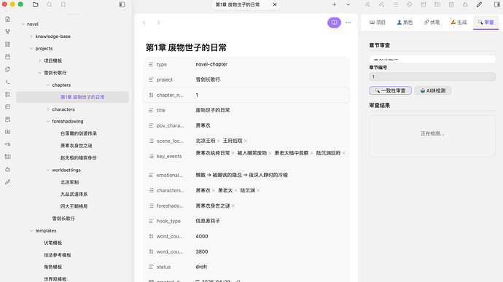This screenshot has height=282, width=503.
Task: Collapse the chapters folder
Action: pyautogui.click(x=48, y=85)
